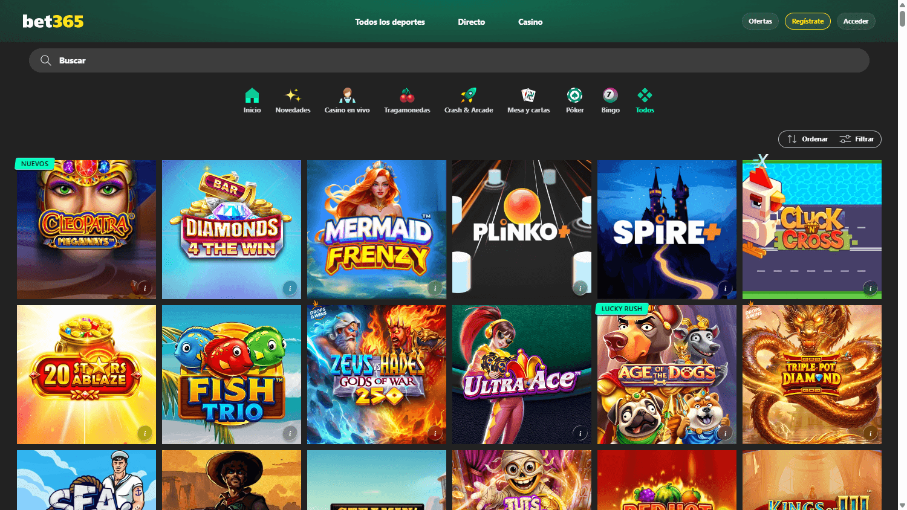
Task: Focus the Buscar search field
Action: point(449,60)
